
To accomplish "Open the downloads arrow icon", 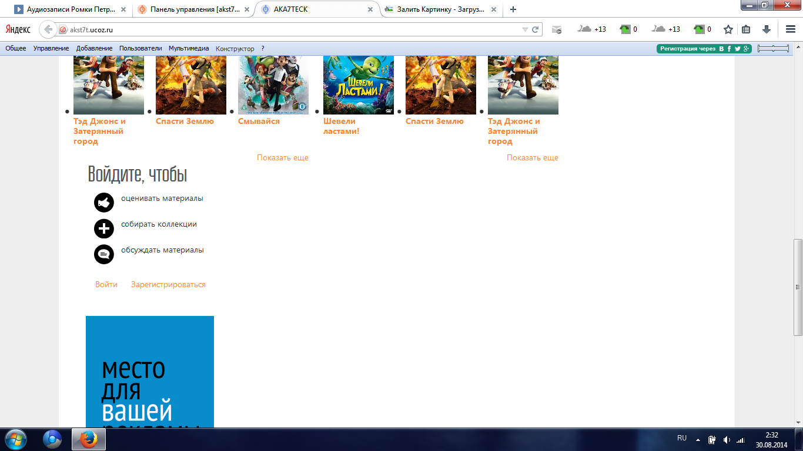I will [x=767, y=29].
